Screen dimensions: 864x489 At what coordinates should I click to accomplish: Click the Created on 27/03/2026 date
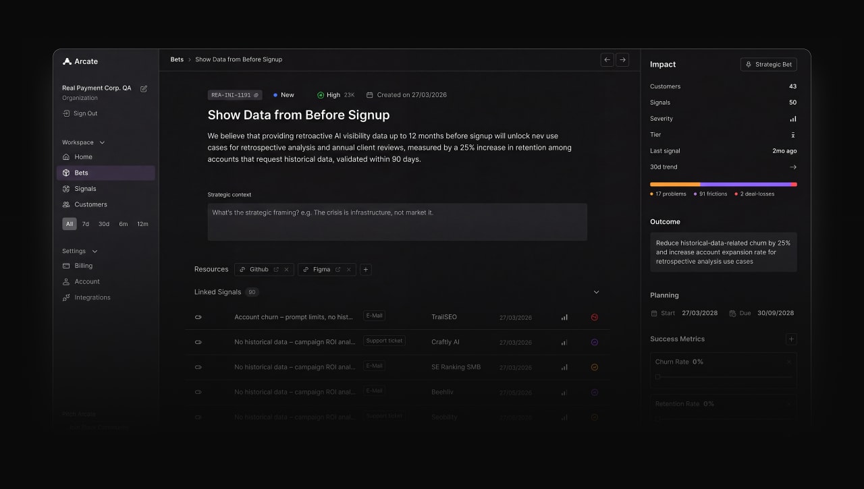pos(406,95)
